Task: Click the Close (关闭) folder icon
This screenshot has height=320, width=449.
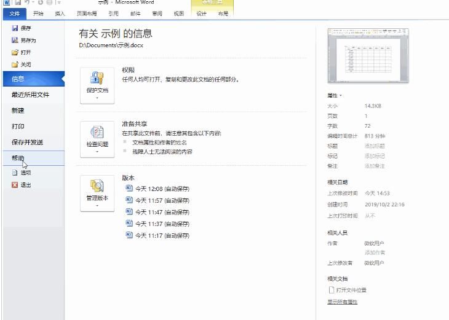Action: 15,64
